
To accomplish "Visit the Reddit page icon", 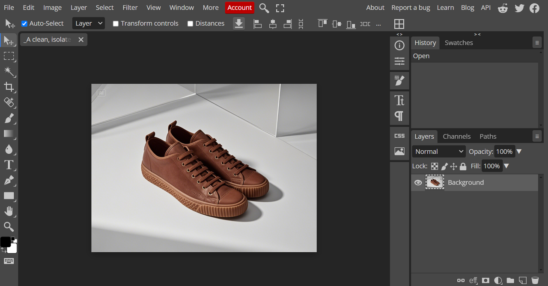I will click(x=503, y=8).
